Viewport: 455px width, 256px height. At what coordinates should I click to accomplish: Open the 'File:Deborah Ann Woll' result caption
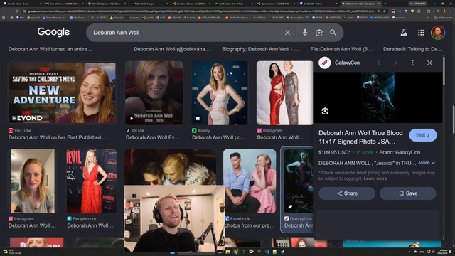[x=341, y=49]
